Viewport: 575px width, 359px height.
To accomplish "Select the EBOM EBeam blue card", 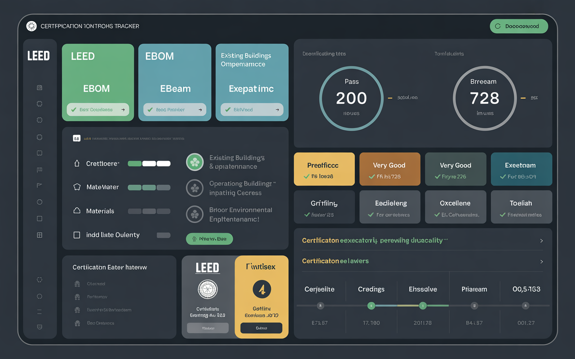I will click(x=175, y=83).
